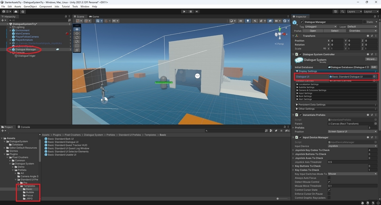381x205 pixels.
Task: Select the Rect Transform tool
Action: (x=77, y=45)
